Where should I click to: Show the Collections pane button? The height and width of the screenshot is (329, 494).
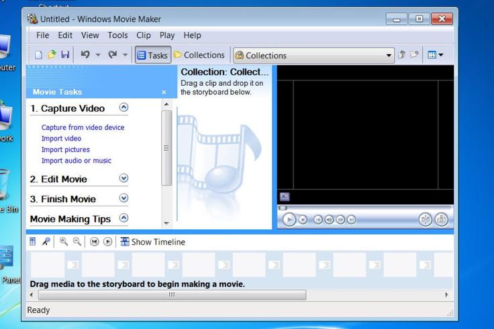(199, 55)
